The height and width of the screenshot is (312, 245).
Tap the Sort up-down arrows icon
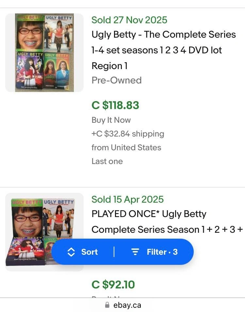point(71,252)
